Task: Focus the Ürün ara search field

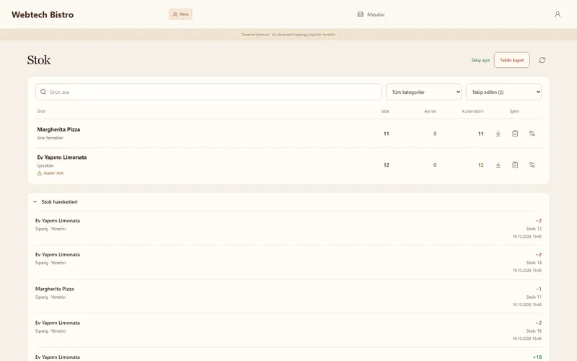Action: pyautogui.click(x=208, y=92)
